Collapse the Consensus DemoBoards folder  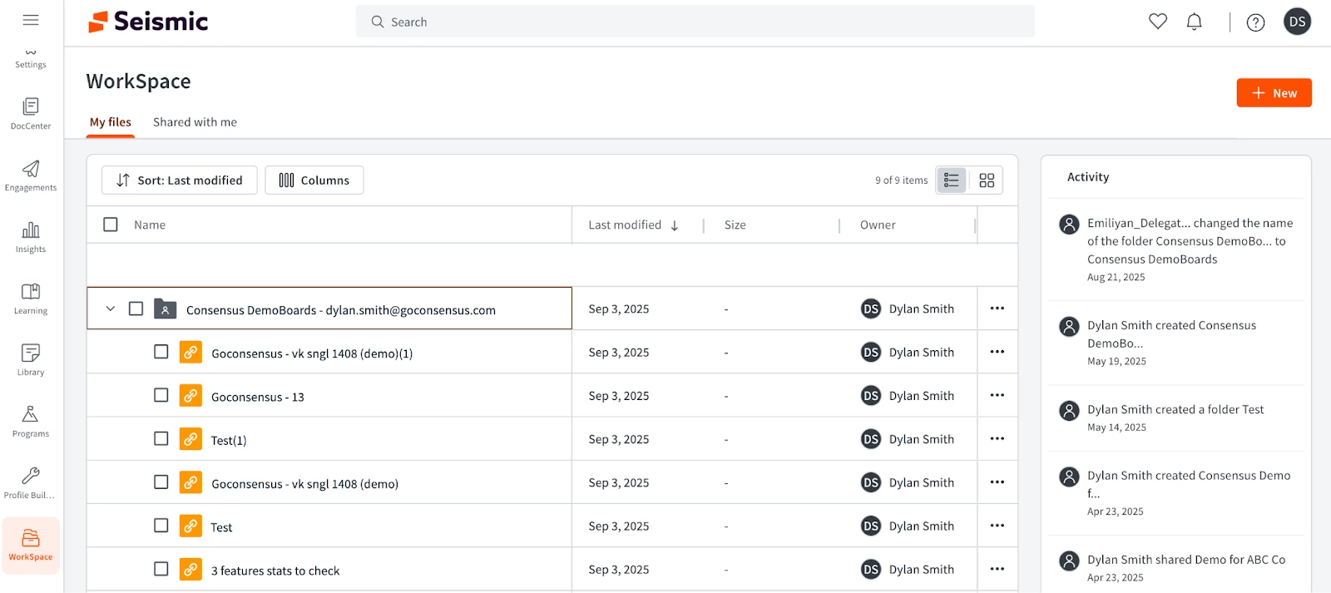tap(110, 309)
